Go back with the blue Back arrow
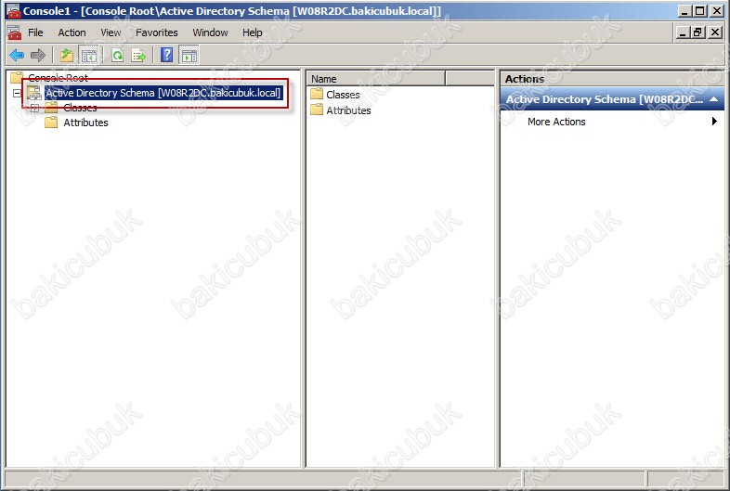The height and width of the screenshot is (491, 730). (17, 56)
